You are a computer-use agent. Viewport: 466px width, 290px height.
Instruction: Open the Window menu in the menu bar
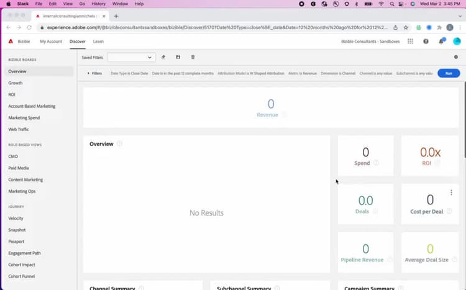[x=120, y=4]
